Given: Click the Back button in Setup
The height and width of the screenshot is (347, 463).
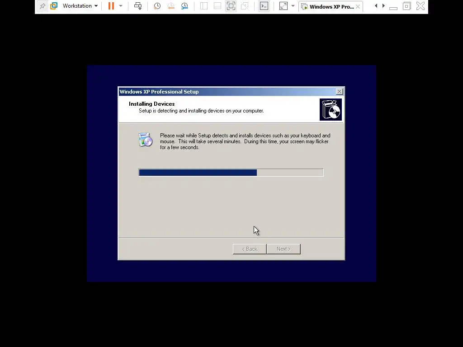Looking at the screenshot, I should click(x=250, y=249).
